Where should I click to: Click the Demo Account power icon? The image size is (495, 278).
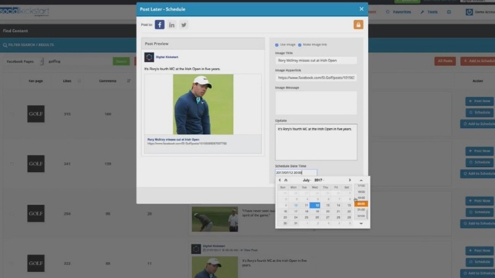click(x=469, y=12)
